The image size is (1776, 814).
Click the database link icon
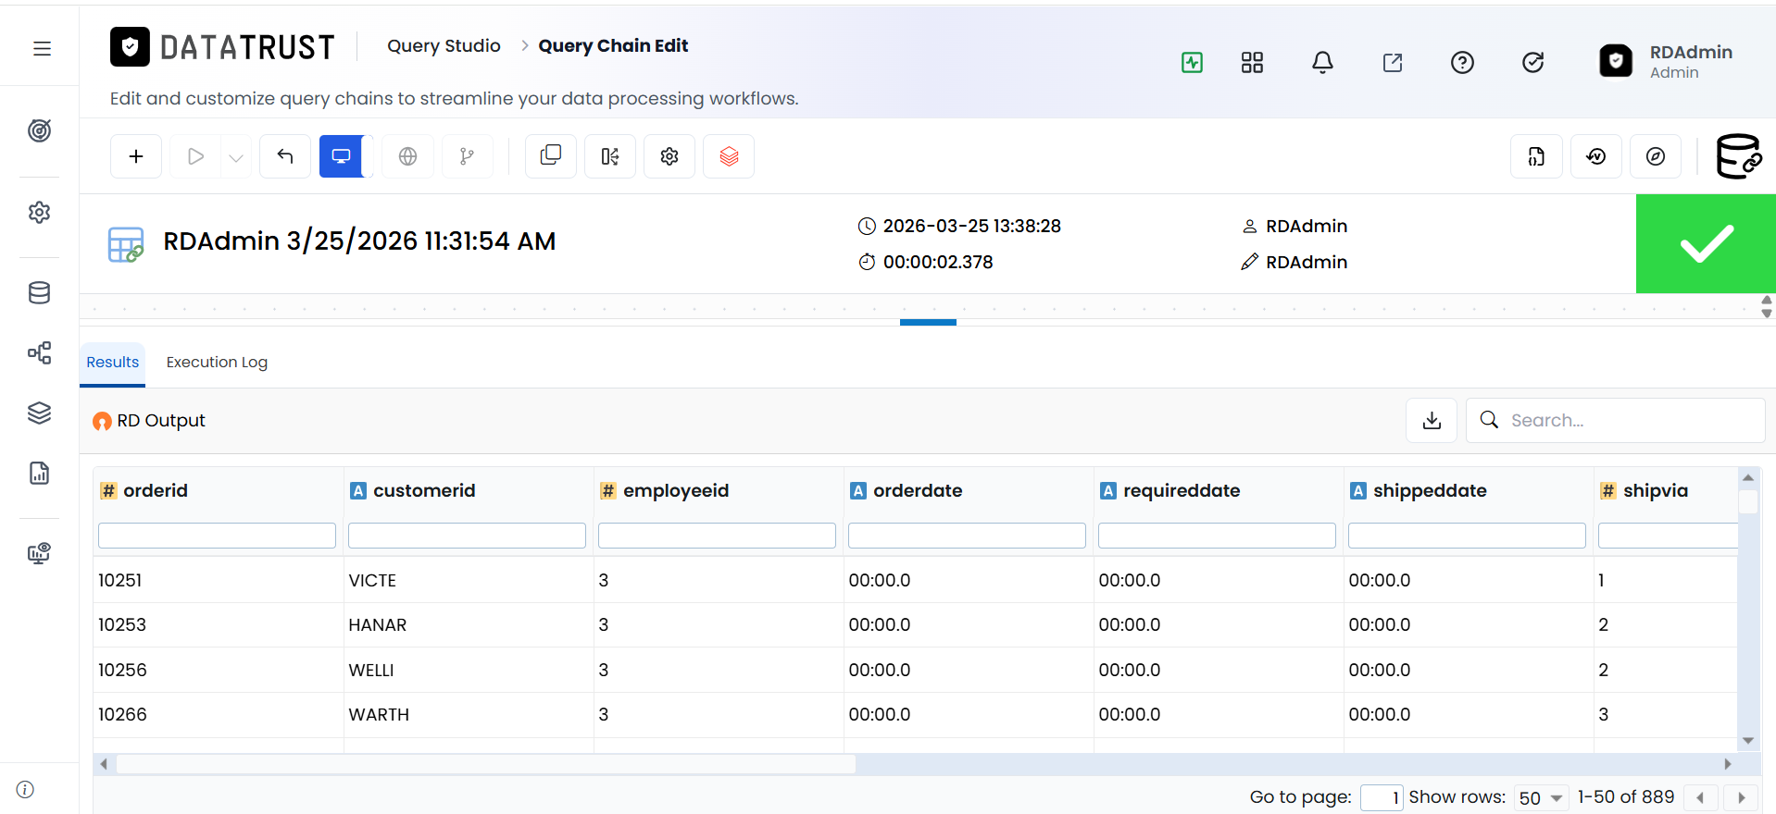(1739, 156)
